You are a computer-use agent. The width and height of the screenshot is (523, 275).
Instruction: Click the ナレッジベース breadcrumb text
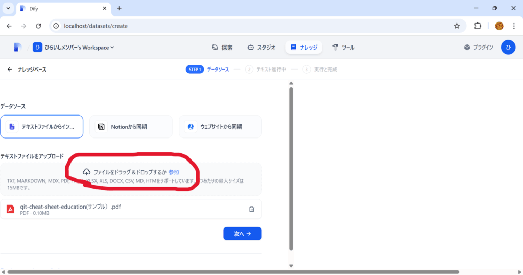pos(32,70)
